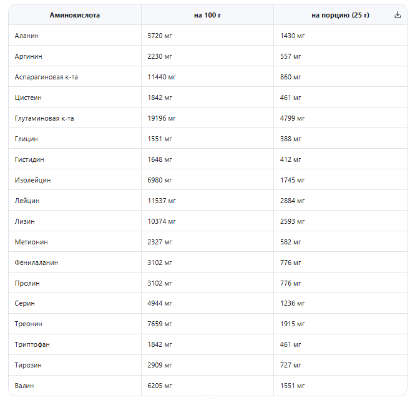Select the "Аргинин" cell
The image size is (420, 400).
[28, 56]
